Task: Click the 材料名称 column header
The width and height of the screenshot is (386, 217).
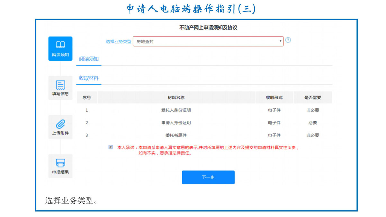Action: [x=176, y=98]
